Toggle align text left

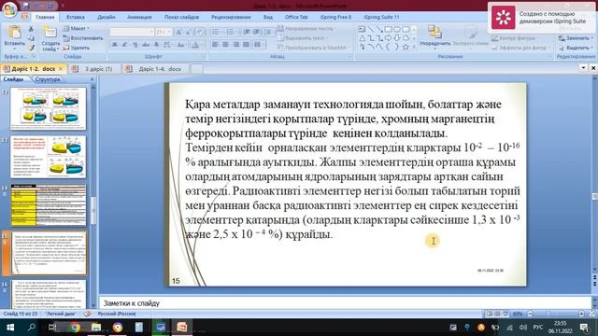(215, 45)
